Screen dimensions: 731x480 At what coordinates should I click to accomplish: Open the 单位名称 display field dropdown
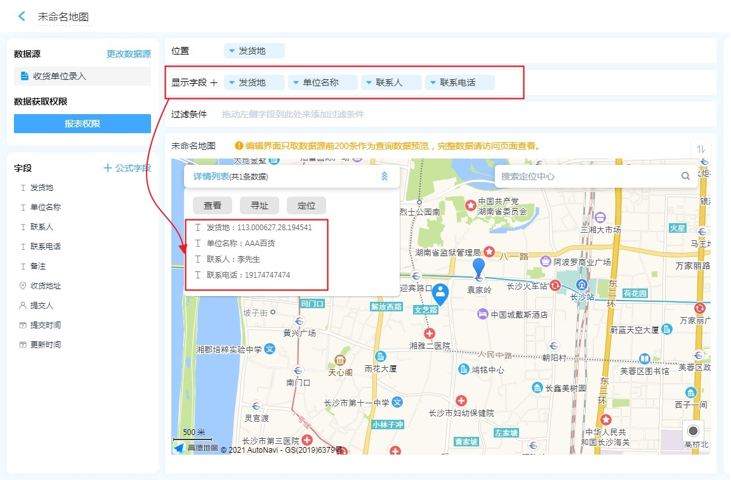pyautogui.click(x=322, y=82)
